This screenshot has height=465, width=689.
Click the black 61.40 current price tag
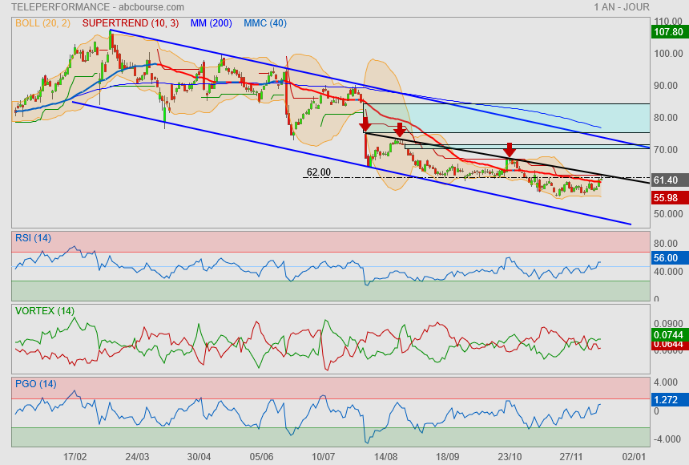(667, 180)
